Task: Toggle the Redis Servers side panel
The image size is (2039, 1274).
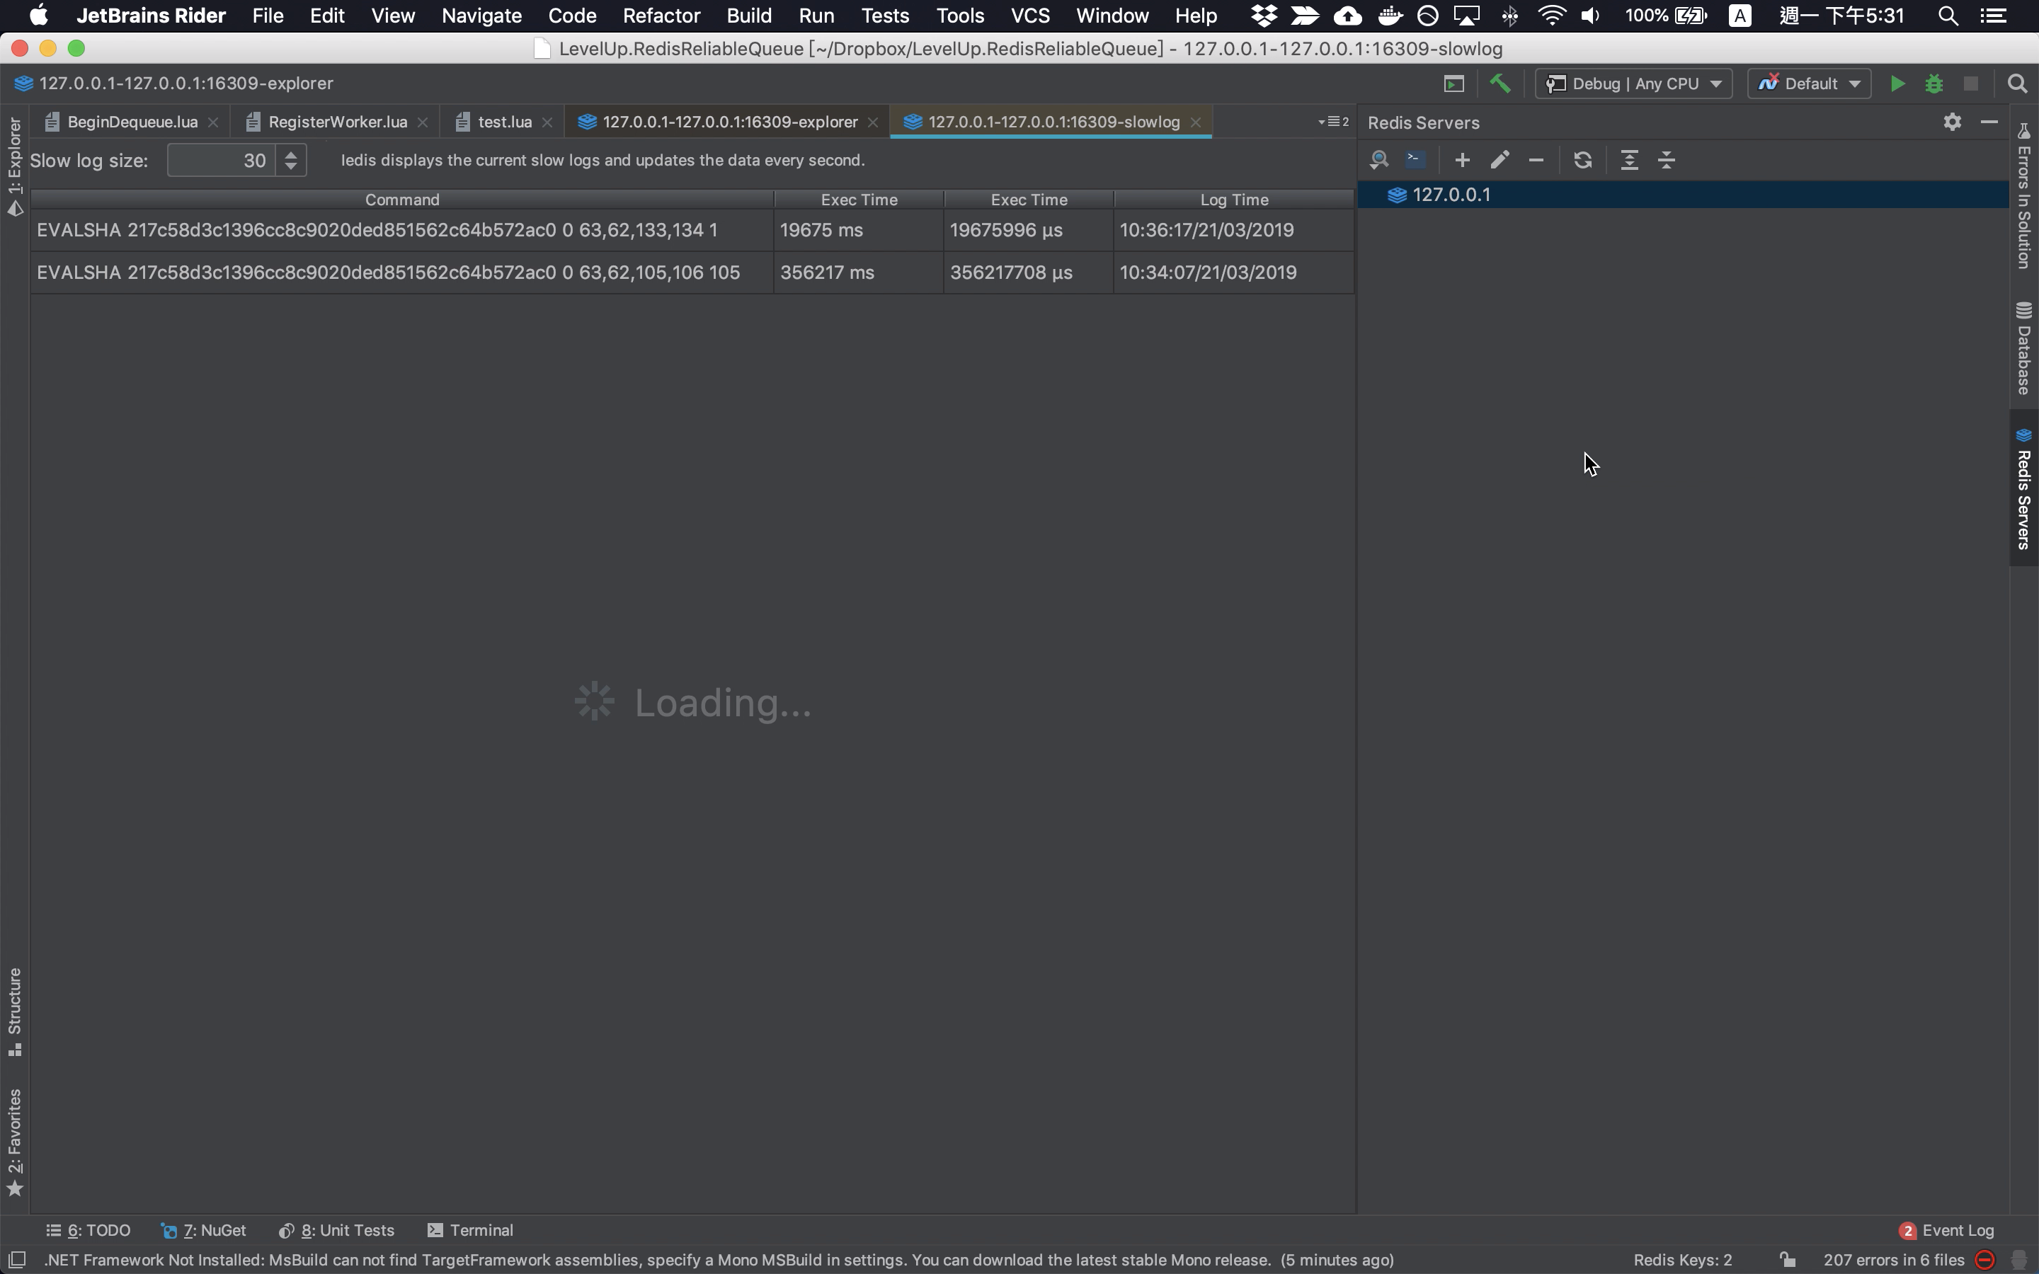Action: coord(2024,488)
